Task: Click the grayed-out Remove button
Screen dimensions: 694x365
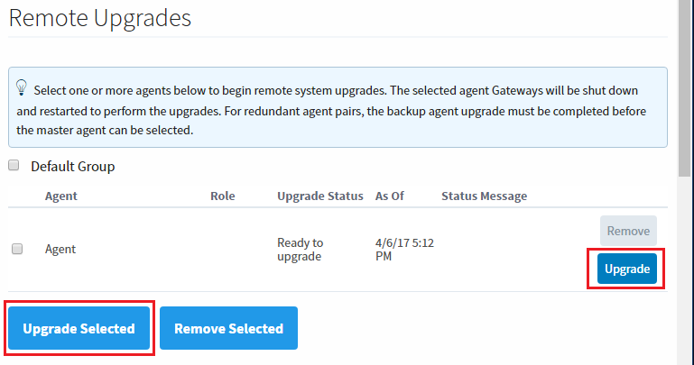Action: click(x=628, y=231)
